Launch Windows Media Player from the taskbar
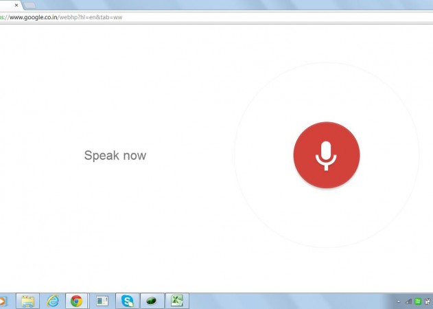Image resolution: width=433 pixels, height=309 pixels. (2, 301)
